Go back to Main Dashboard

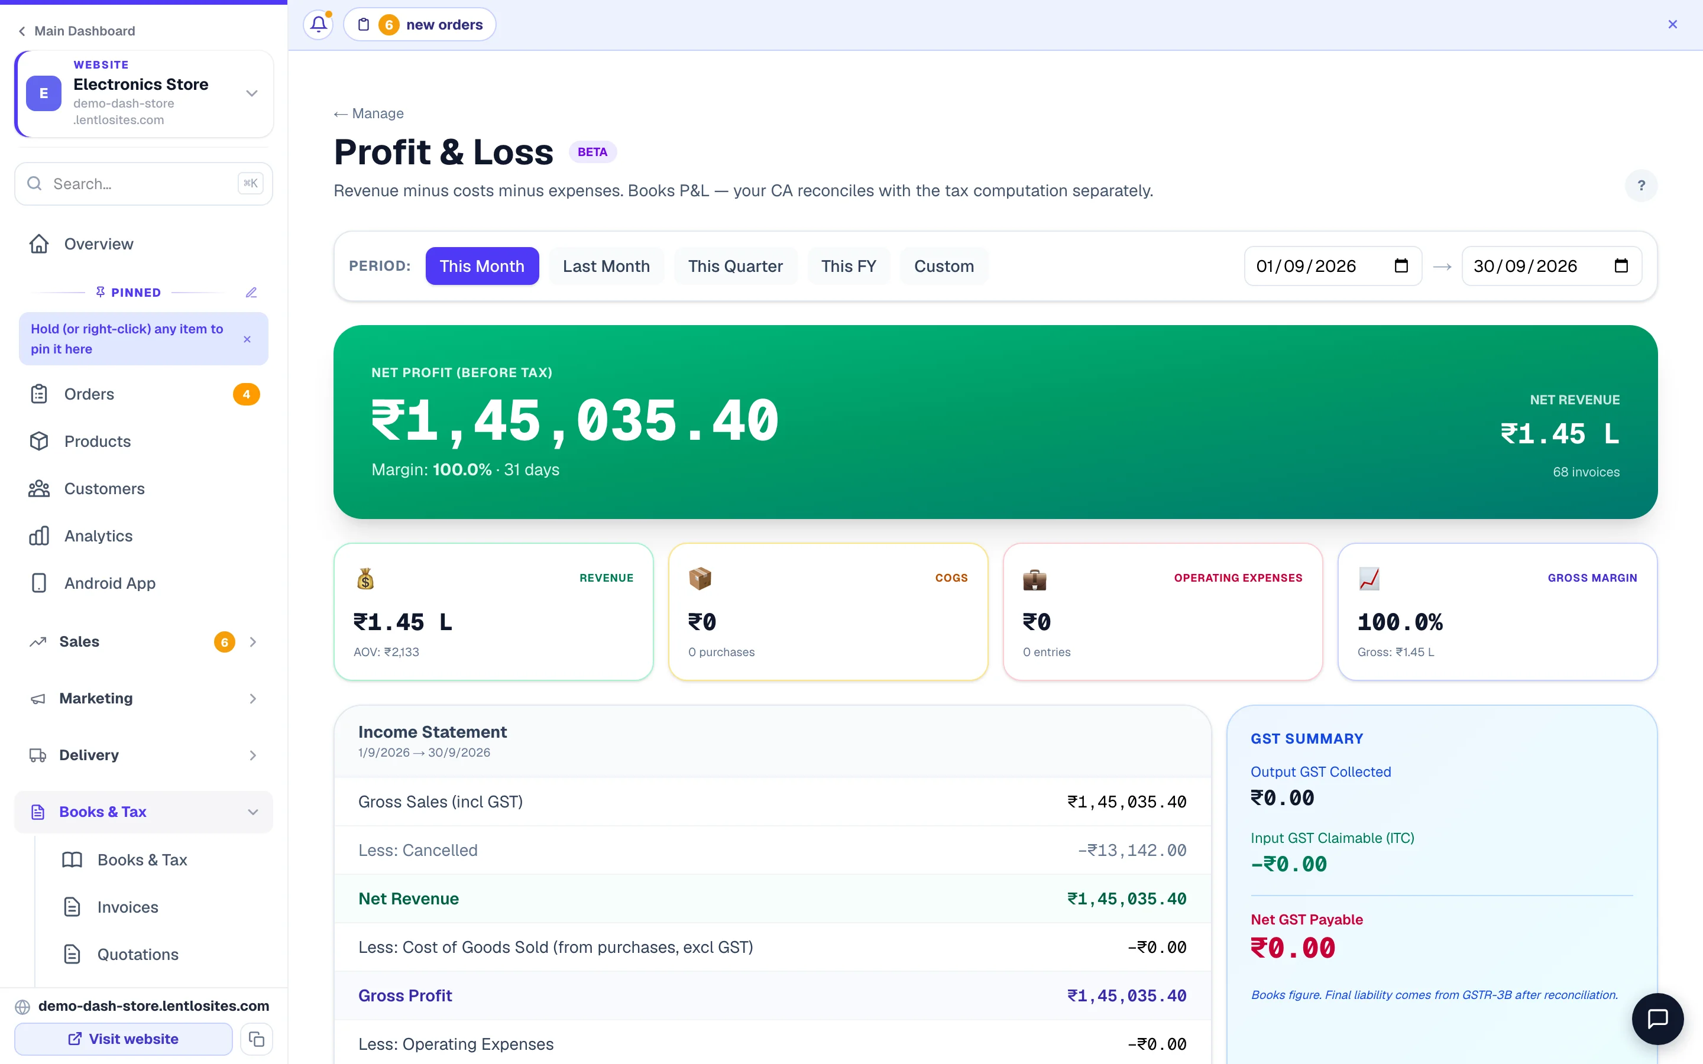[x=77, y=31]
